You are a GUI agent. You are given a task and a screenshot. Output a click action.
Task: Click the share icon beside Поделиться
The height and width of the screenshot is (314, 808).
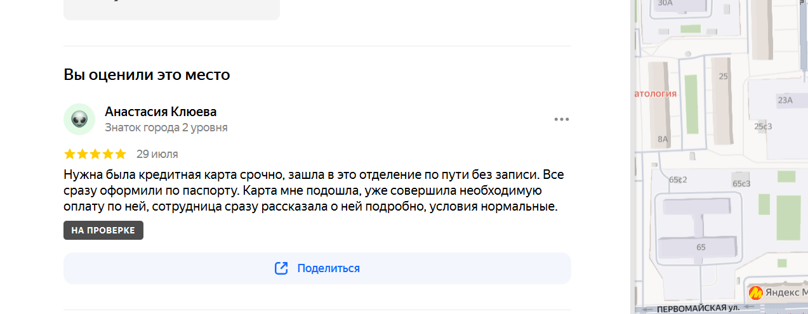pos(281,268)
